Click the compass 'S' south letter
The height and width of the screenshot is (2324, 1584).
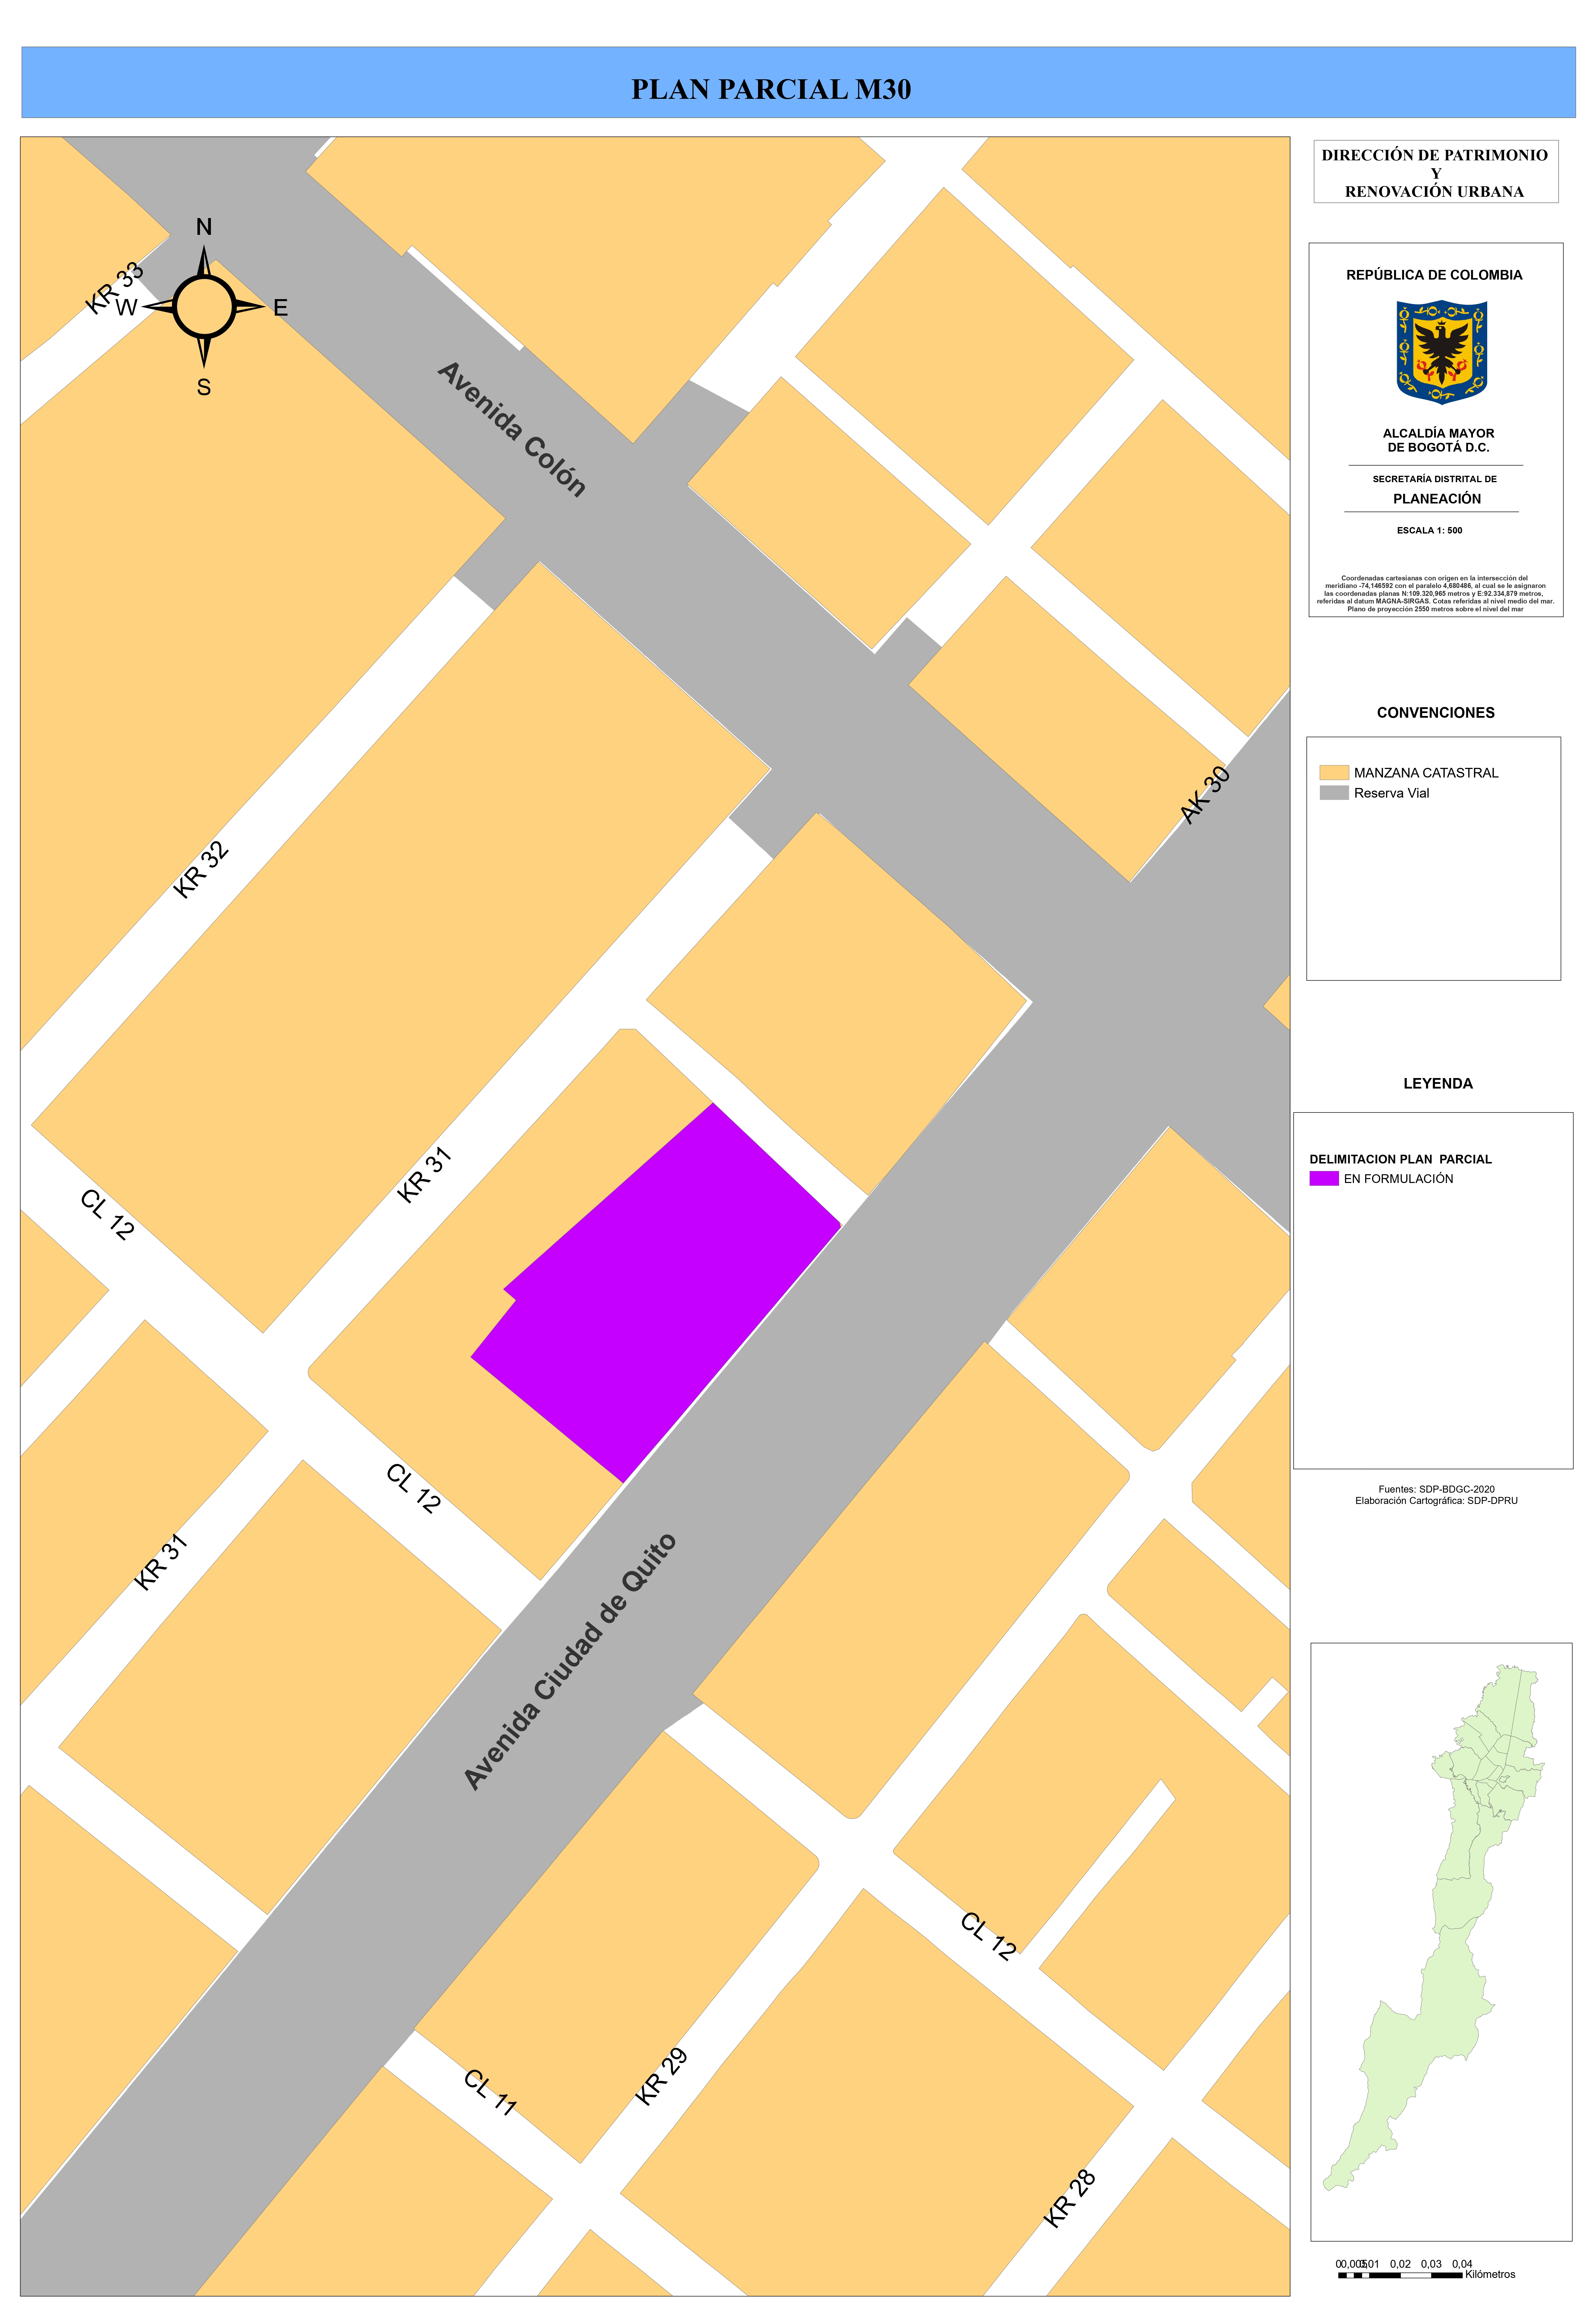pos(204,387)
